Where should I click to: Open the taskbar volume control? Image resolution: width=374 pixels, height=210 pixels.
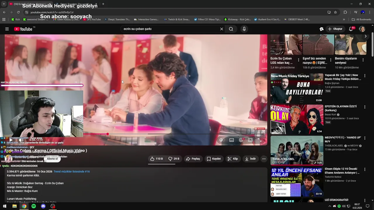344,206
